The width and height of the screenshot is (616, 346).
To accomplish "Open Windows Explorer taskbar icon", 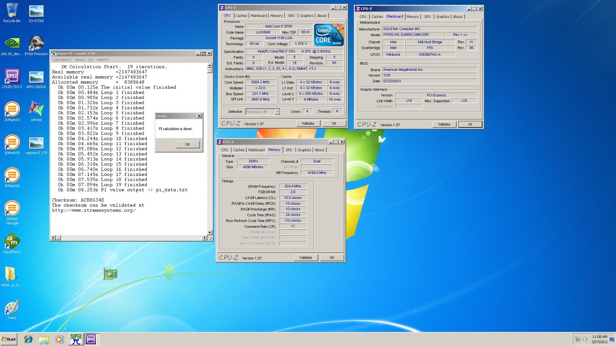I will (x=44, y=339).
